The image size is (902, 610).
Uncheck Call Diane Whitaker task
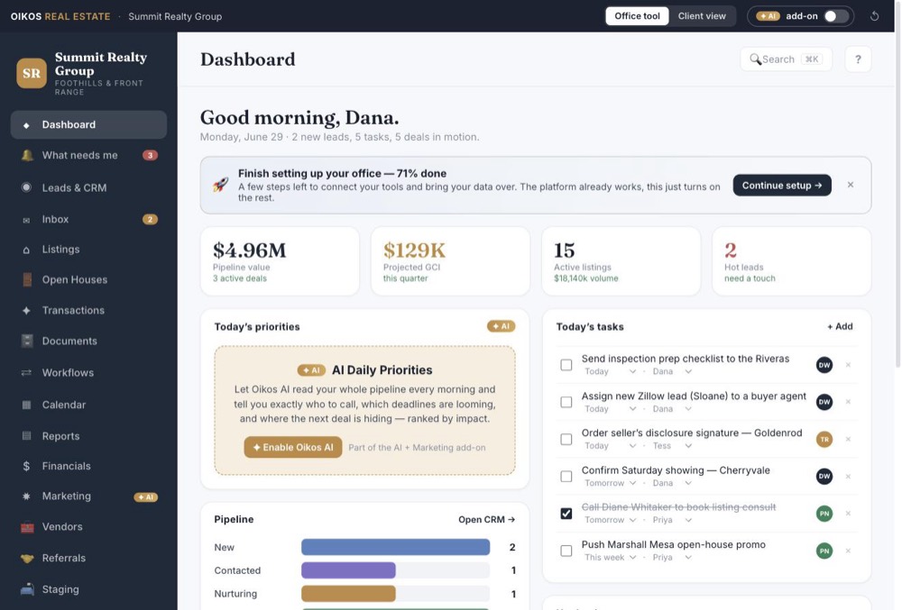(x=566, y=514)
